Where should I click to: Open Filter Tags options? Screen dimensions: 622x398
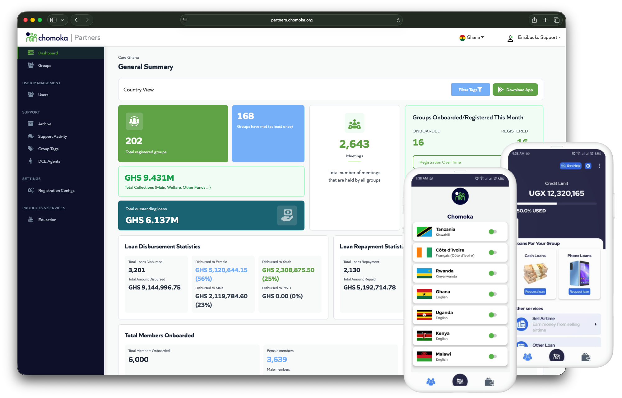tap(470, 90)
